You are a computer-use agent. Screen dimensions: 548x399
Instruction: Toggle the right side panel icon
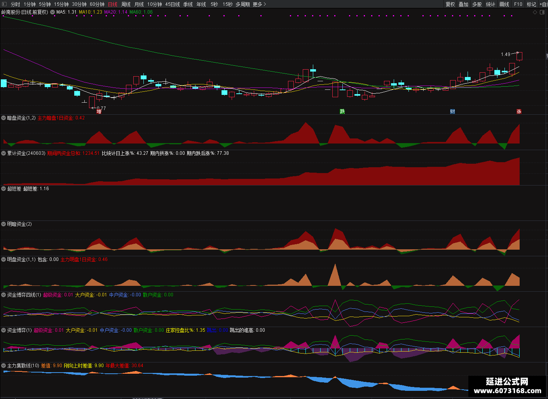pyautogui.click(x=543, y=12)
